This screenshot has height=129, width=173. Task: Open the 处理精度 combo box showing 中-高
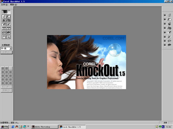pyautogui.click(x=6, y=48)
